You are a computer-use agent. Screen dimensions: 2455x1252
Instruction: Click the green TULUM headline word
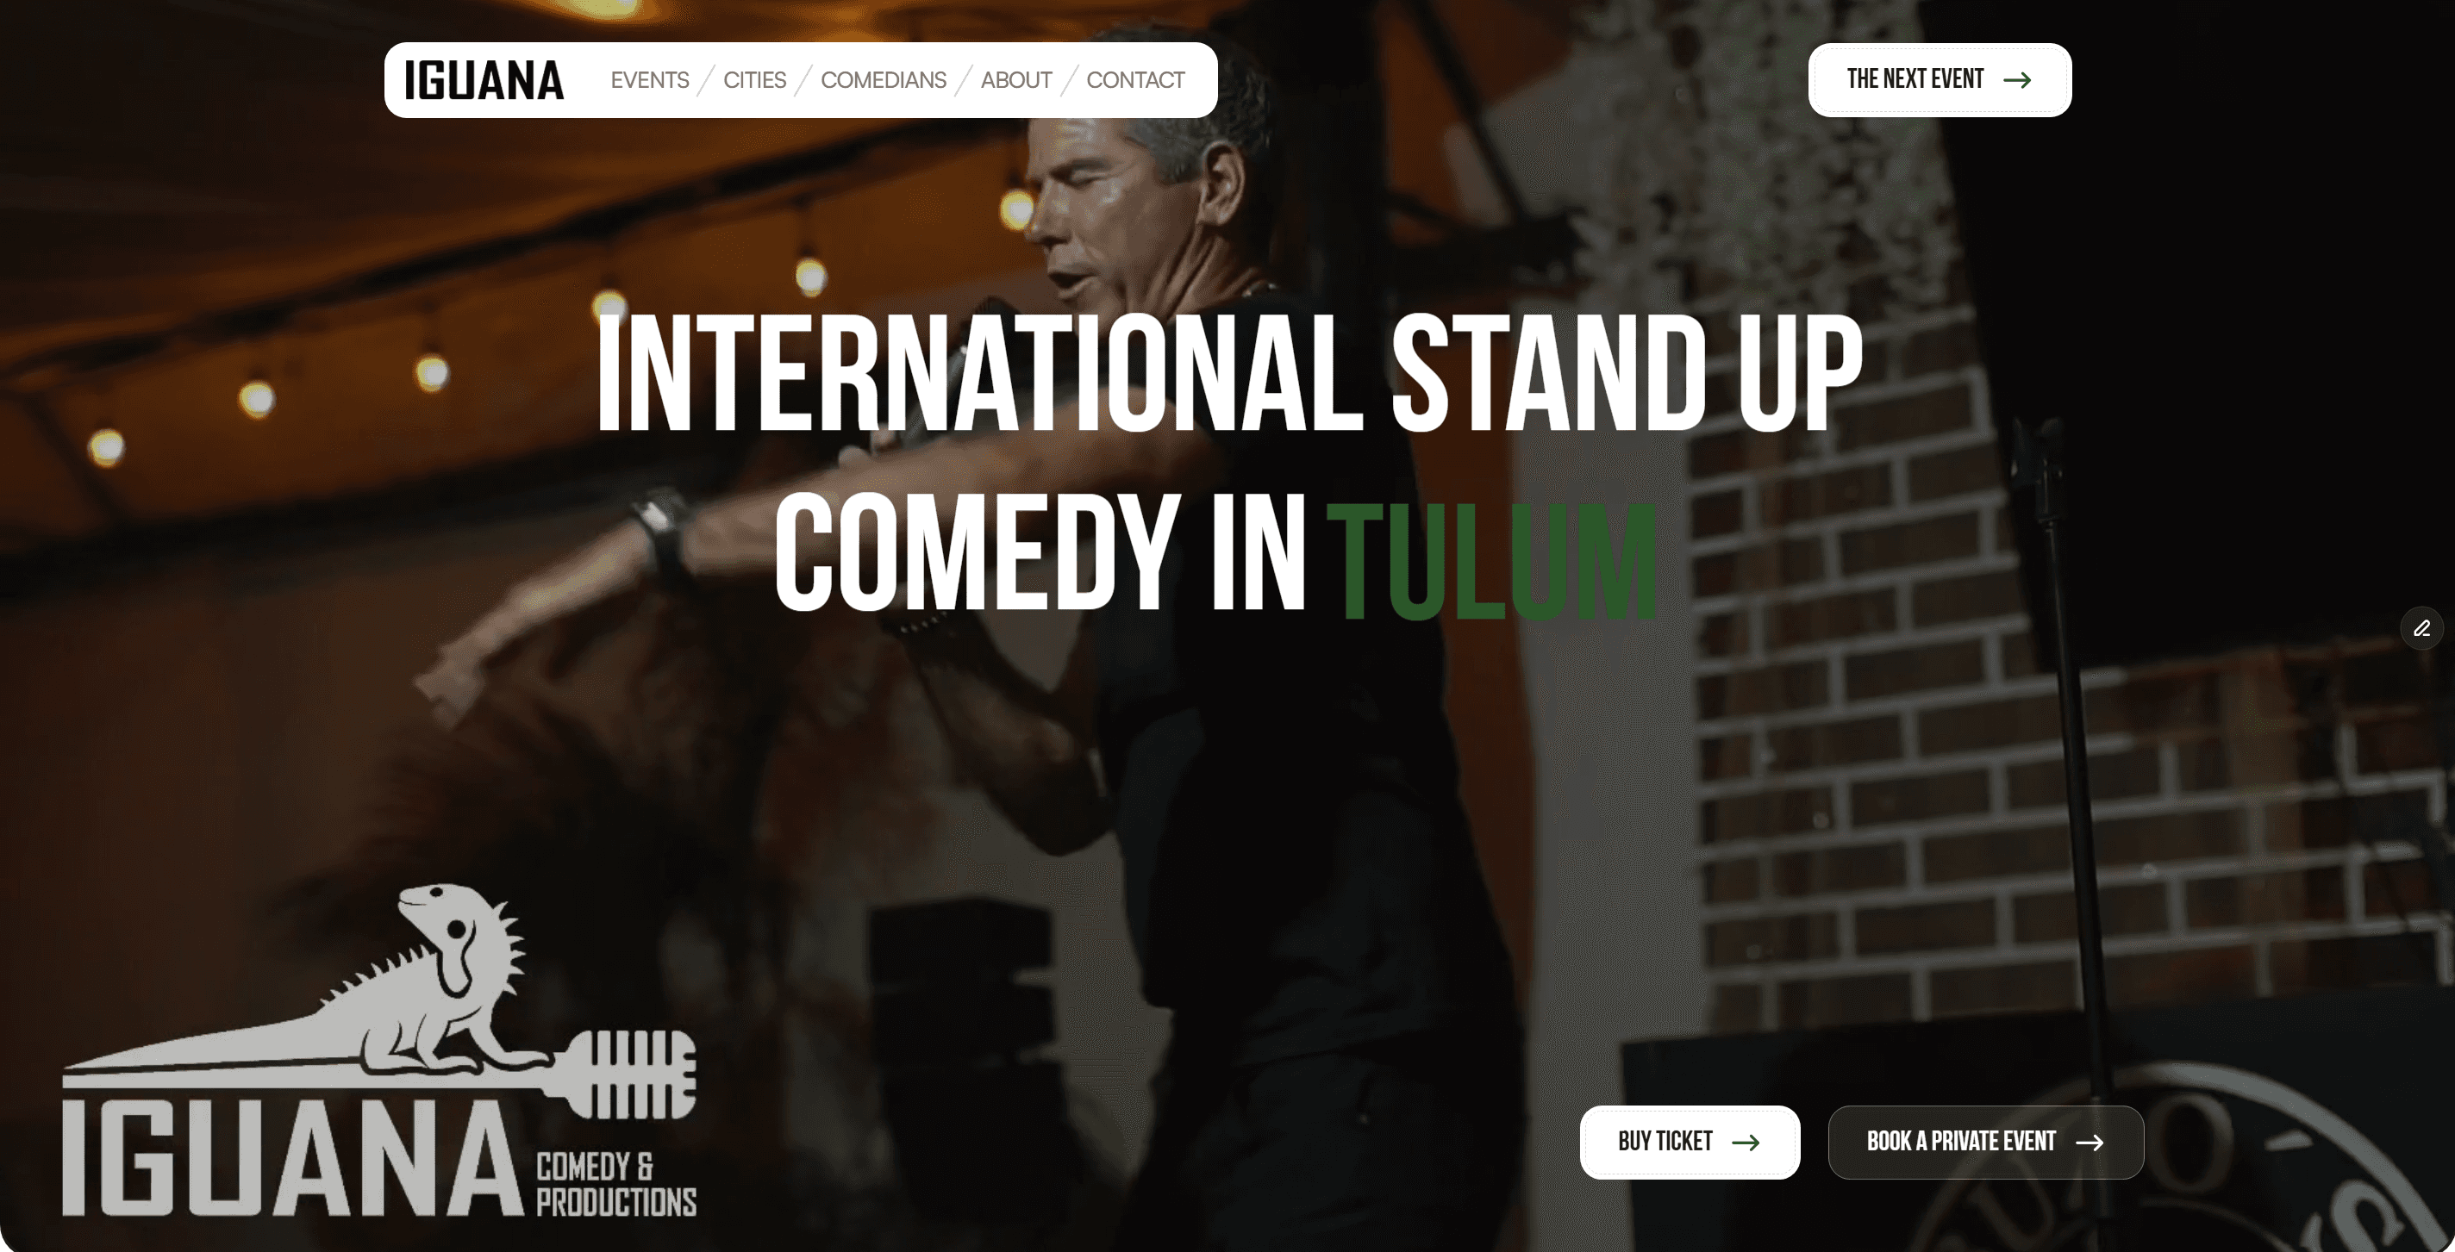(1491, 560)
